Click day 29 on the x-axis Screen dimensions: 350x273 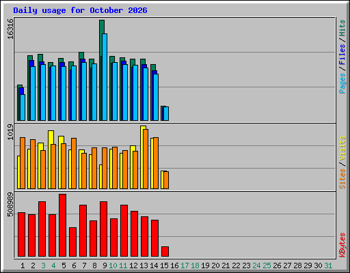click(308, 265)
